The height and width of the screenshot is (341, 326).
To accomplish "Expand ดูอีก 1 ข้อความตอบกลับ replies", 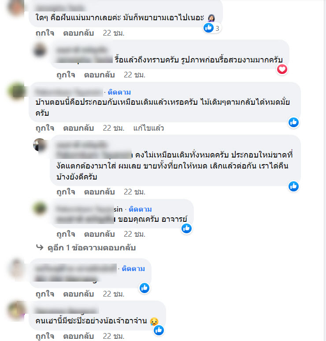I will coord(92,248).
